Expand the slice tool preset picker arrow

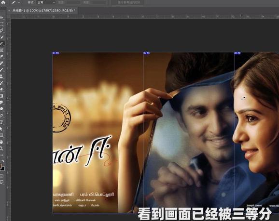coord(19,2)
